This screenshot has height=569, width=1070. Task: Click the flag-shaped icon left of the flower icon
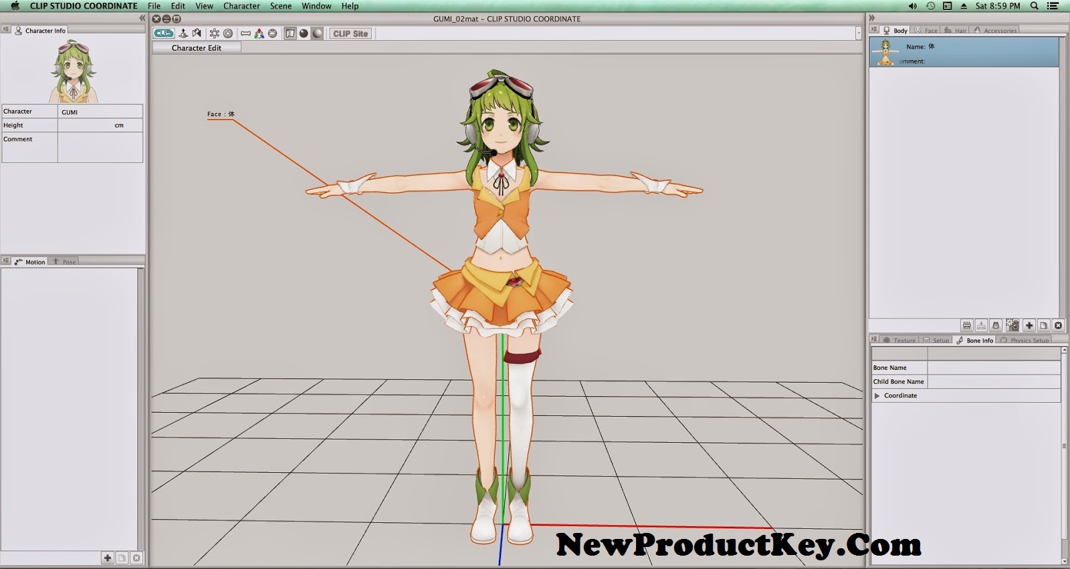pos(197,33)
